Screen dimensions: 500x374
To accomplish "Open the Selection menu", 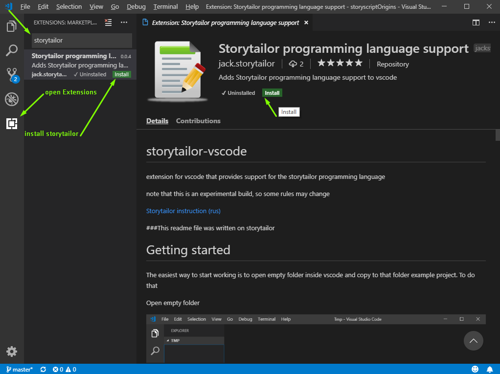I will tap(69, 7).
